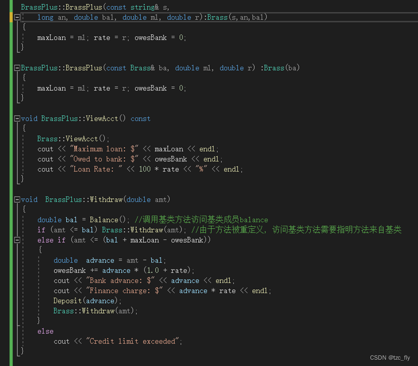
Task: Click '100 * rate' expression
Action: [159, 169]
